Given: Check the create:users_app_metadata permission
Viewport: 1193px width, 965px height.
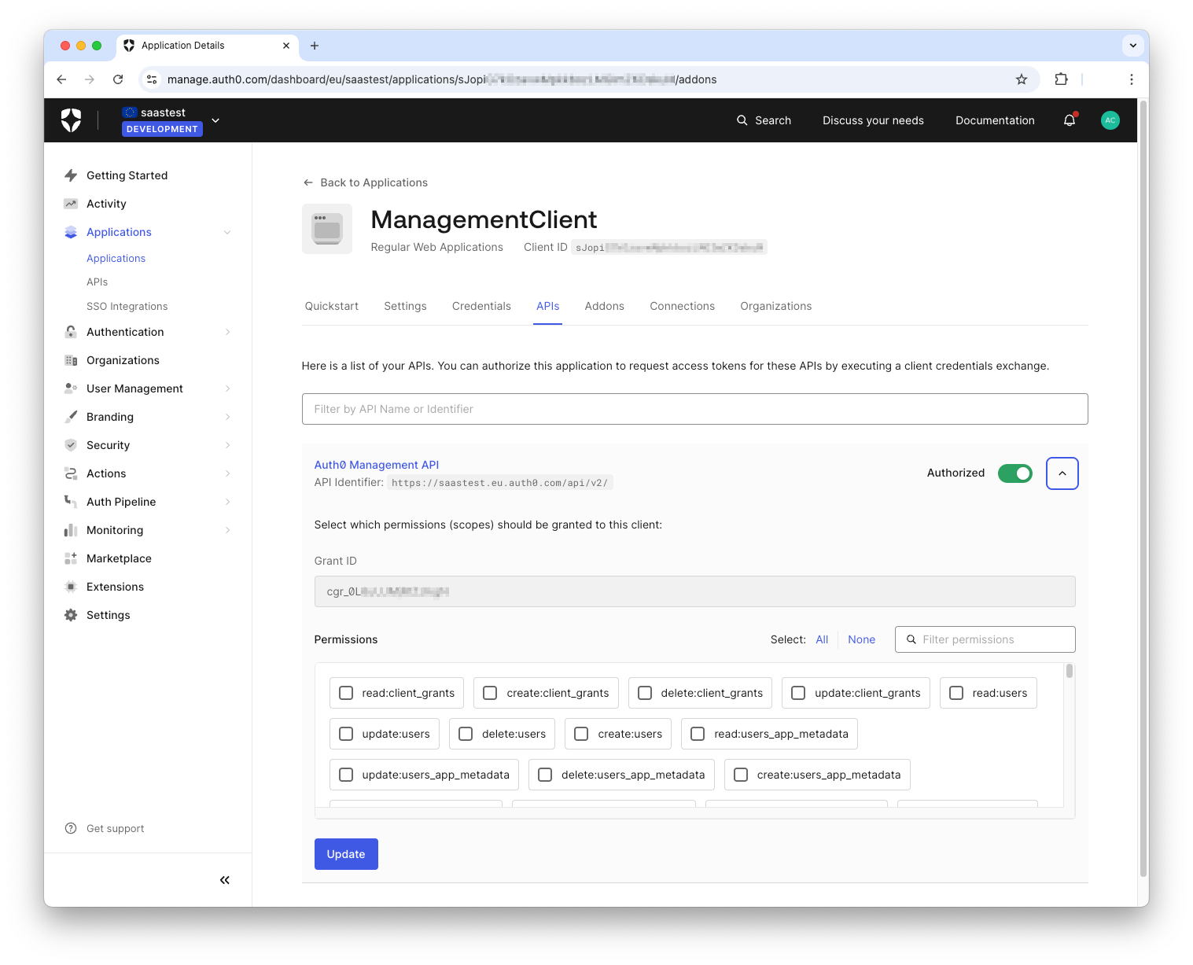Looking at the screenshot, I should click(x=741, y=775).
